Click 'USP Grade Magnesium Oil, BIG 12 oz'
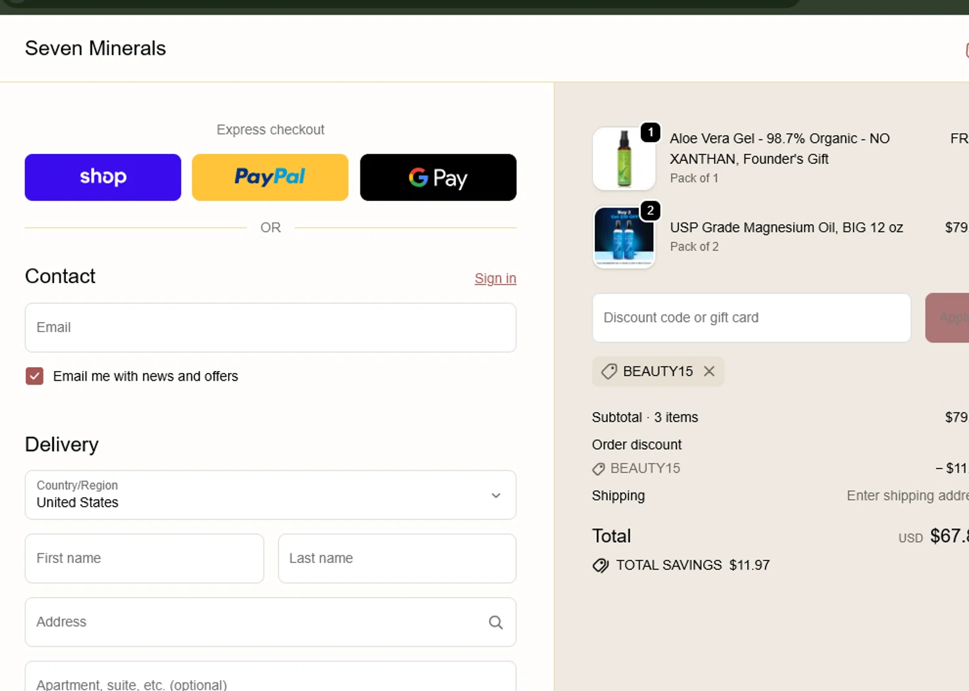The image size is (969, 691). coord(786,228)
